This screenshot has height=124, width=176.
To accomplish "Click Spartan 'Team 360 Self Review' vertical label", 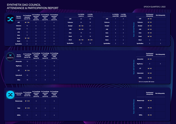I will pyautogui.click(x=134, y=30).
